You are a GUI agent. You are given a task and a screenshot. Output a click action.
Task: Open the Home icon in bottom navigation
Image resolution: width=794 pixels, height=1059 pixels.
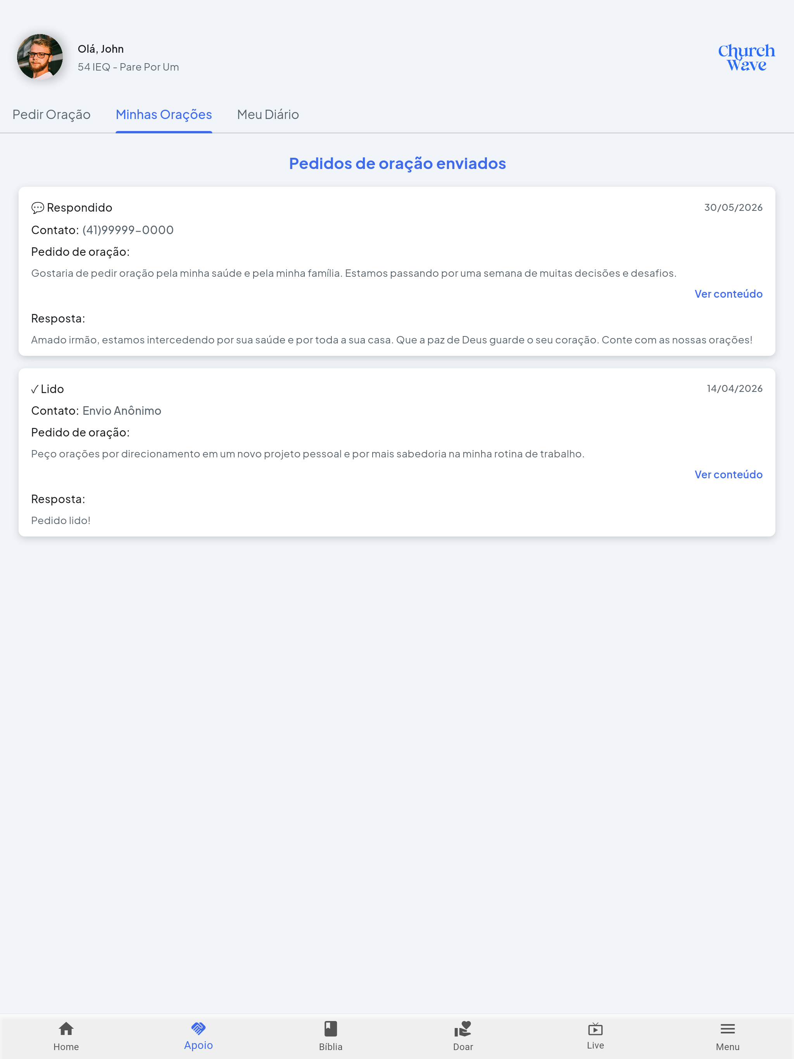pos(66,1029)
